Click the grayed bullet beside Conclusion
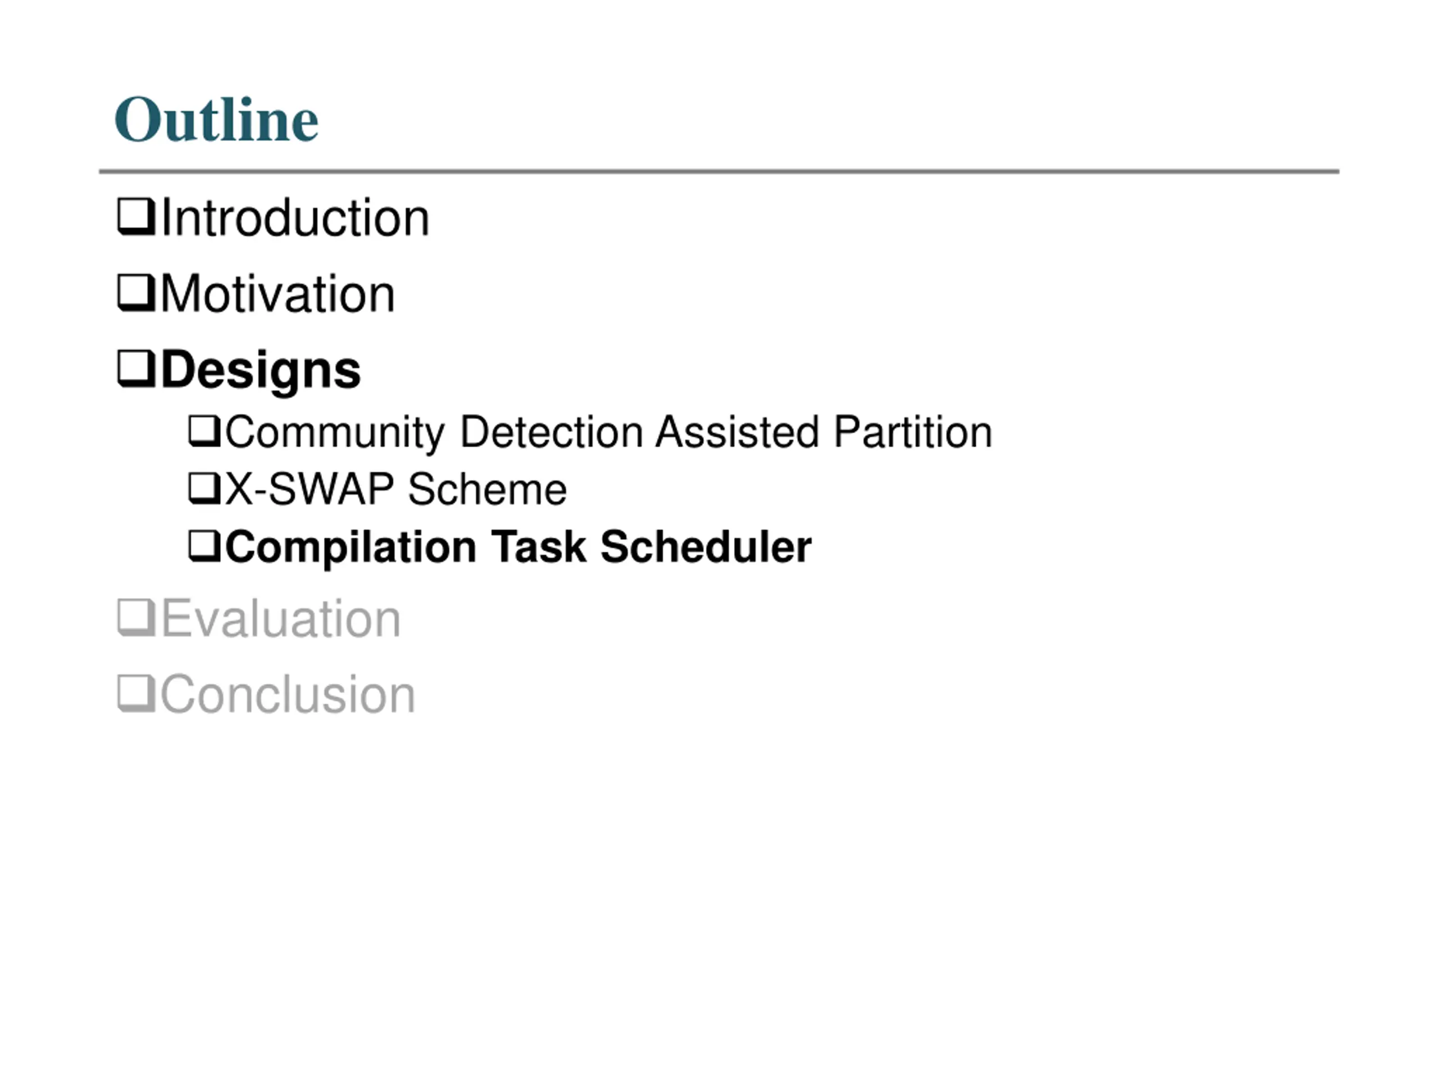 136,693
